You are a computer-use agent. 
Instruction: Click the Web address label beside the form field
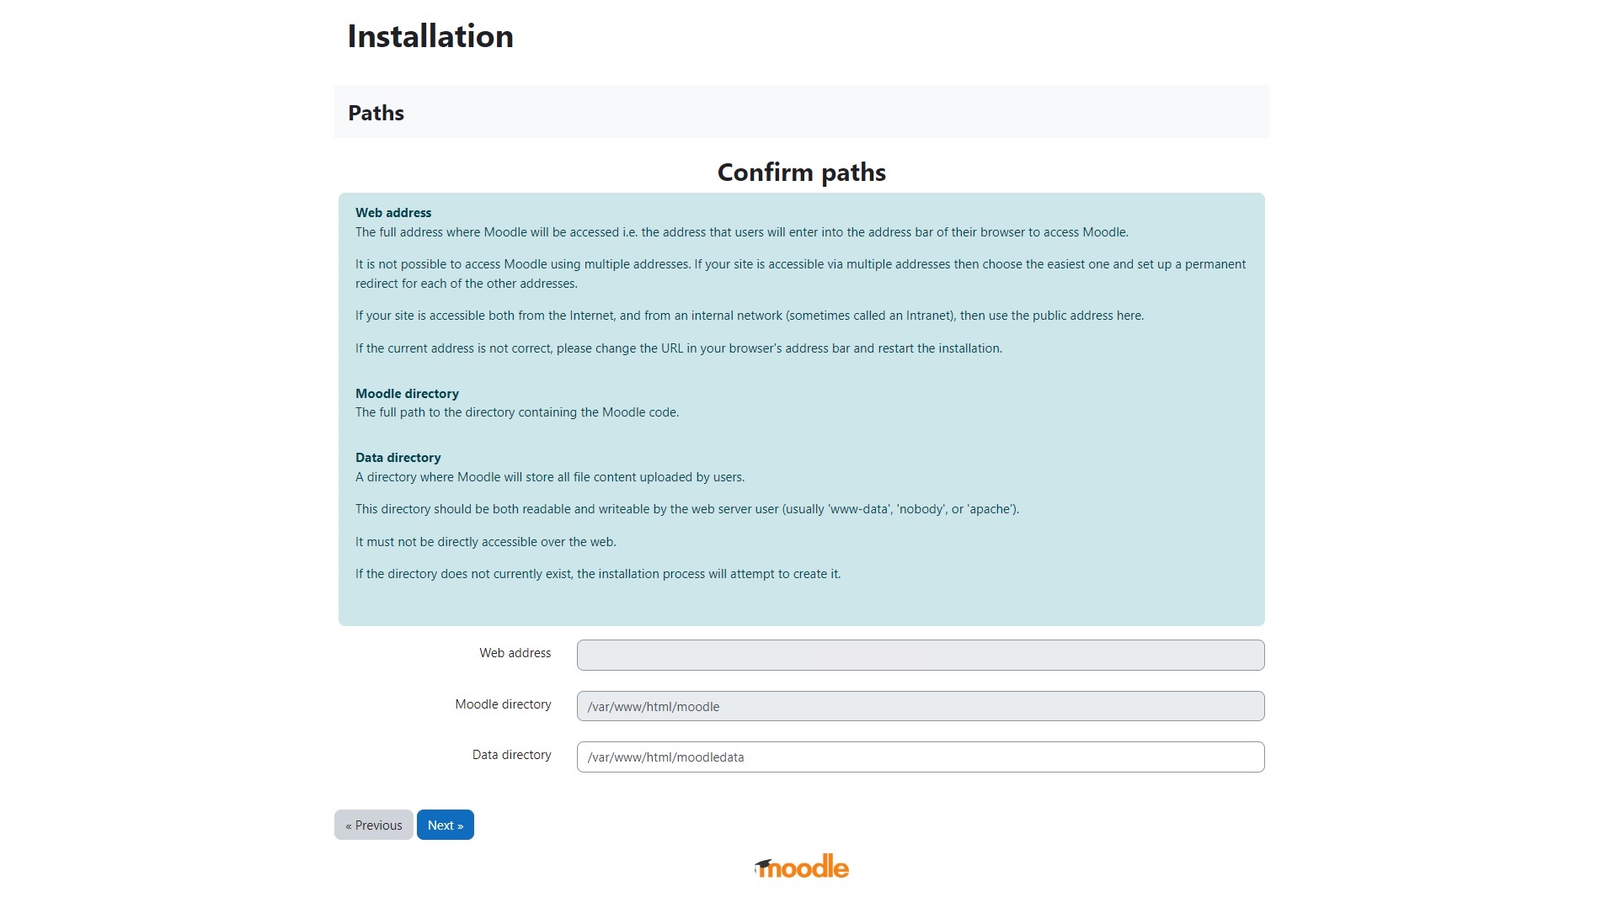[x=515, y=653]
